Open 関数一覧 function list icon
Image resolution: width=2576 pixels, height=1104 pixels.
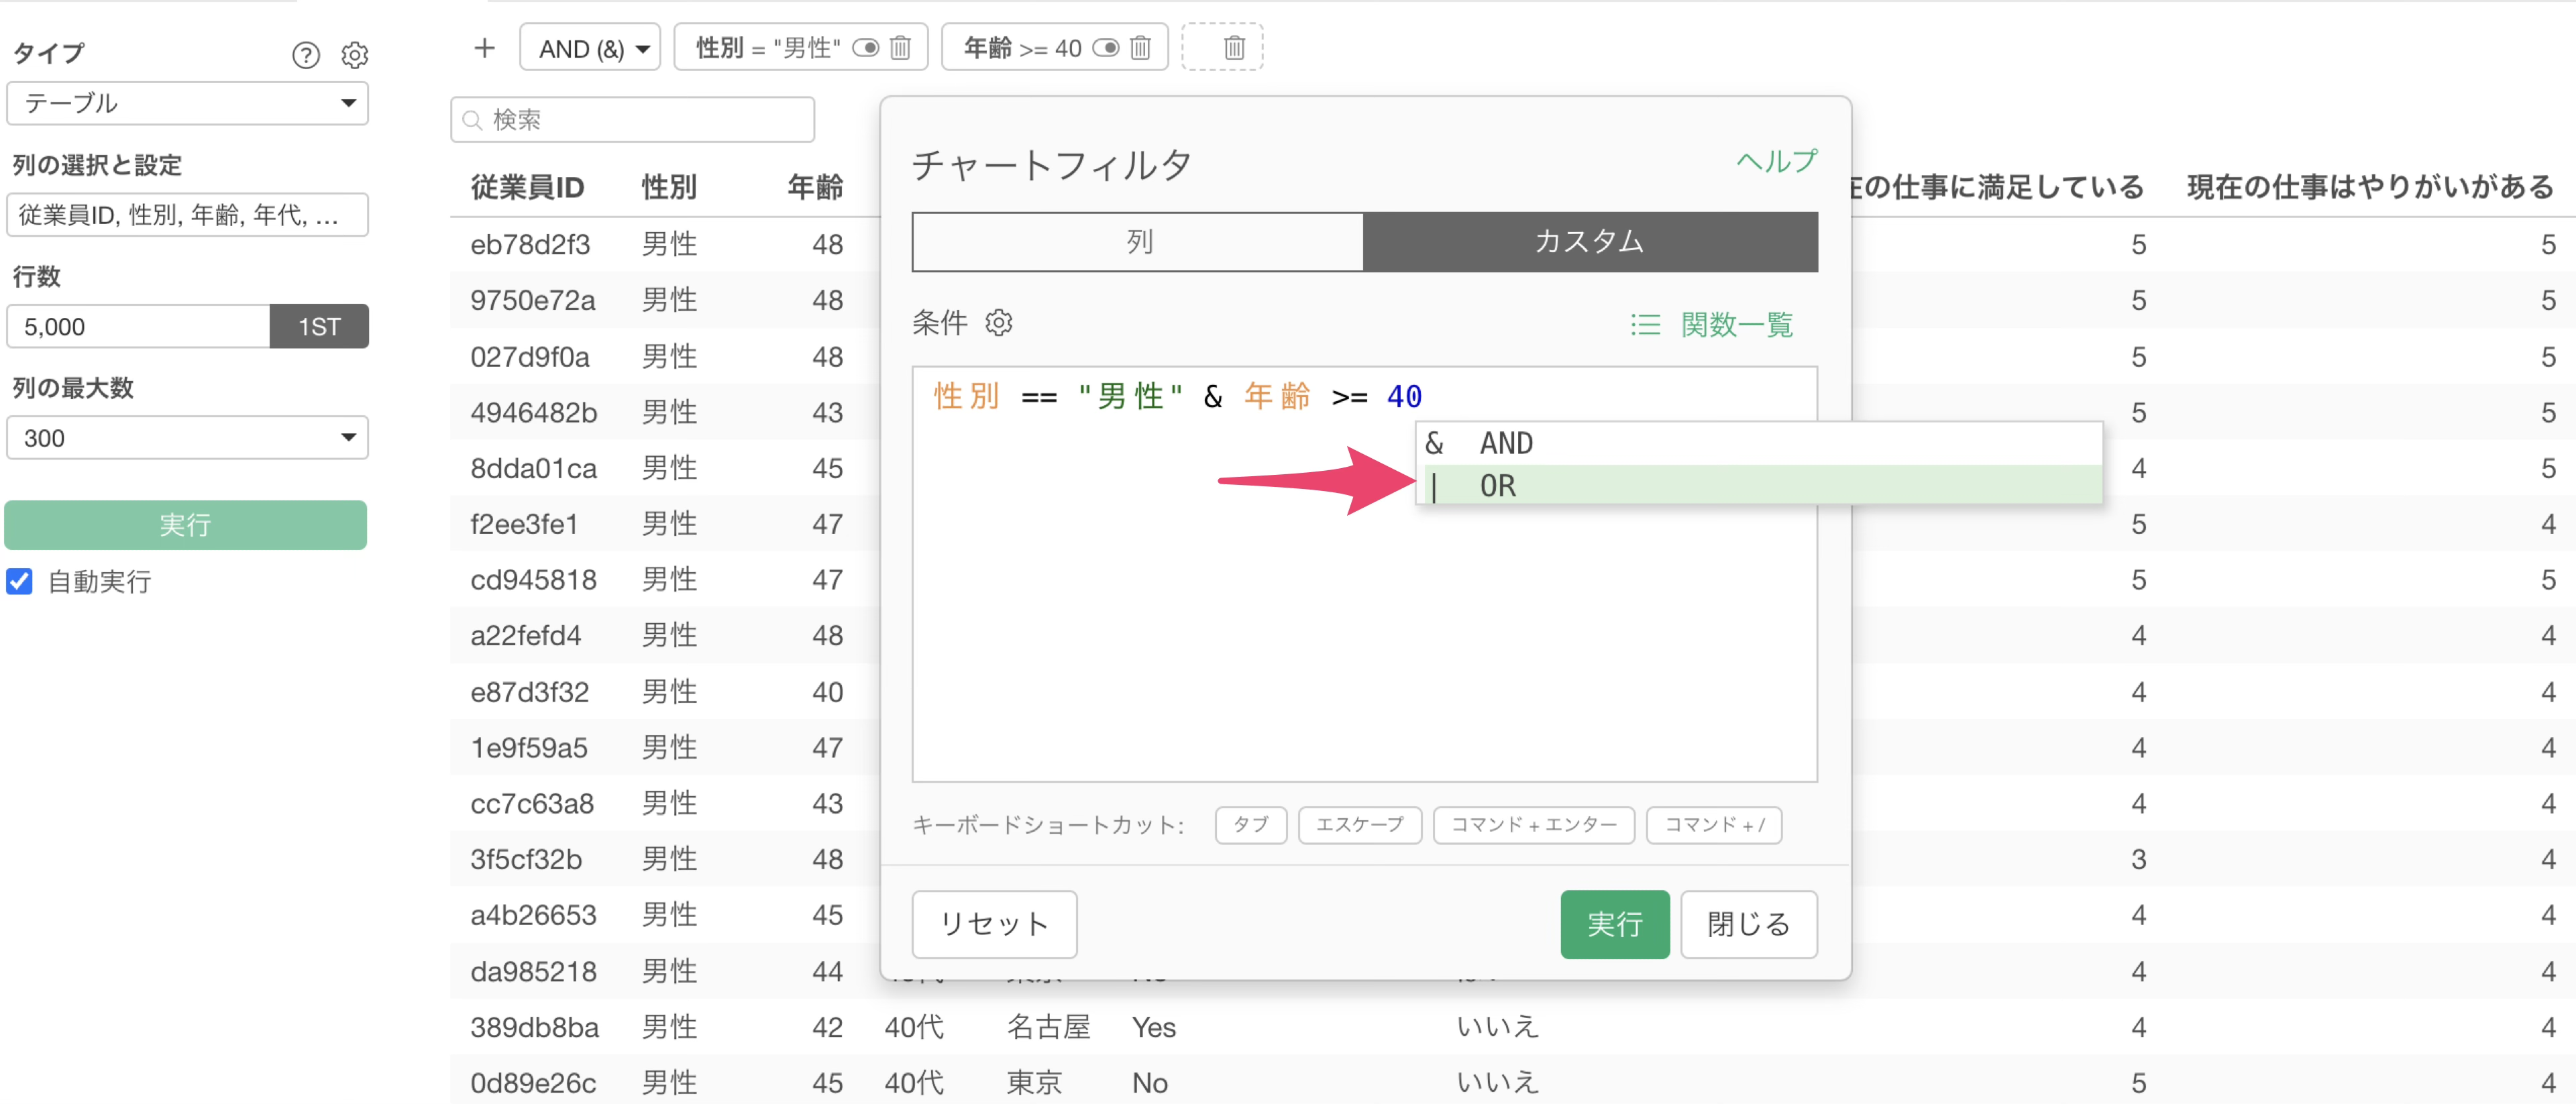1646,325
